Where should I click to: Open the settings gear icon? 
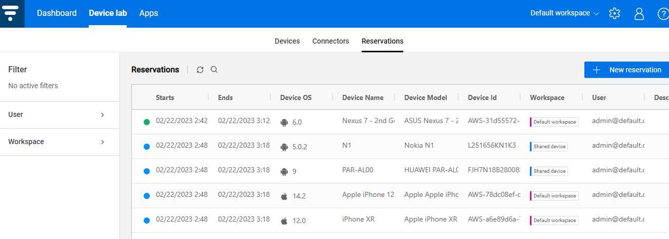tap(615, 13)
